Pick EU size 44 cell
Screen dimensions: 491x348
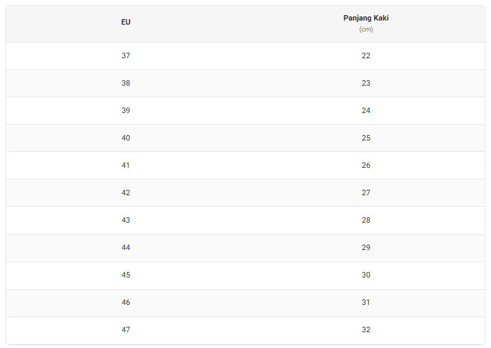click(x=126, y=247)
